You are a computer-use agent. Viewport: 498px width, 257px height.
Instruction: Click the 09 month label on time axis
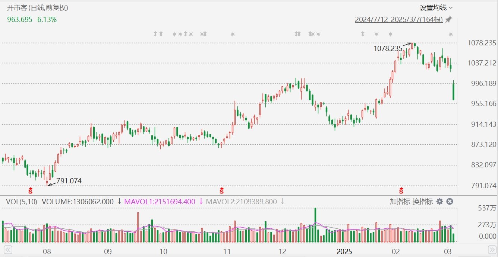click(x=107, y=251)
